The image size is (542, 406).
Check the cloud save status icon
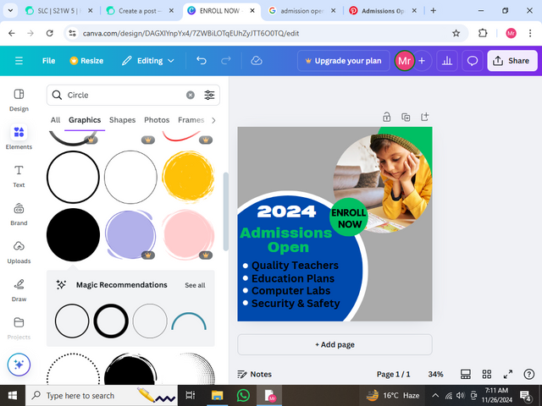pyautogui.click(x=257, y=61)
